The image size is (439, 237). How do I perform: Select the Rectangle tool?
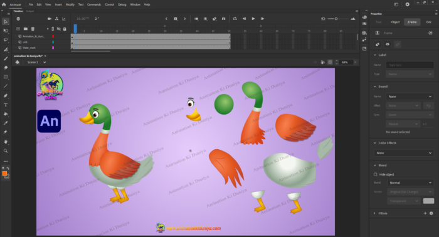point(6,76)
